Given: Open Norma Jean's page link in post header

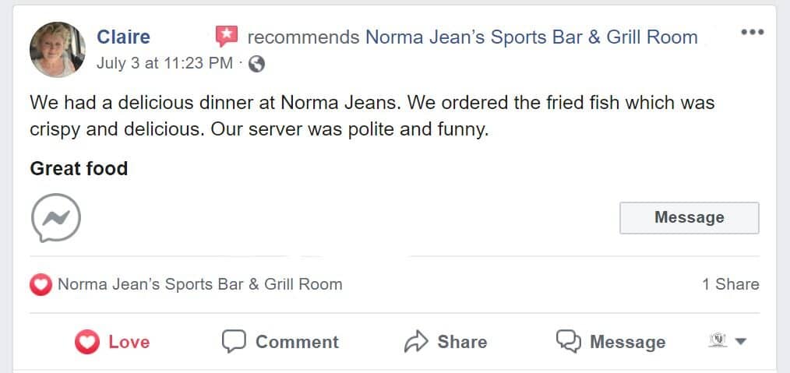Looking at the screenshot, I should 531,37.
